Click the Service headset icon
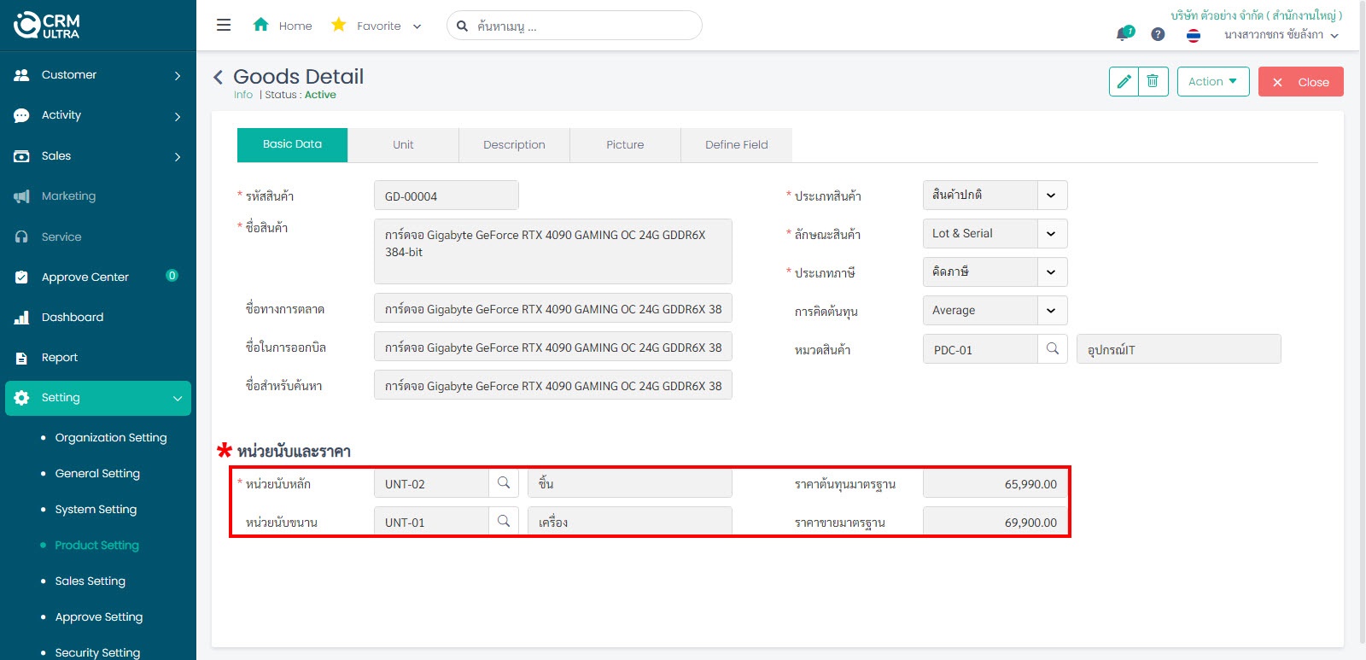The height and width of the screenshot is (660, 1366). tap(22, 237)
